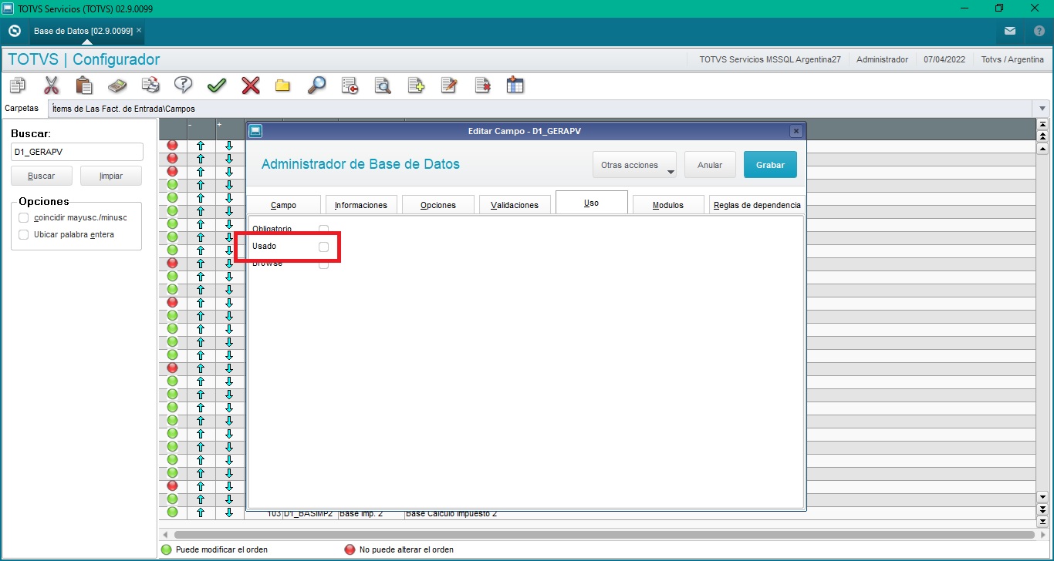Screen dimensions: 1054x561
Task: Click the edit record pencil icon
Action: (x=449, y=86)
